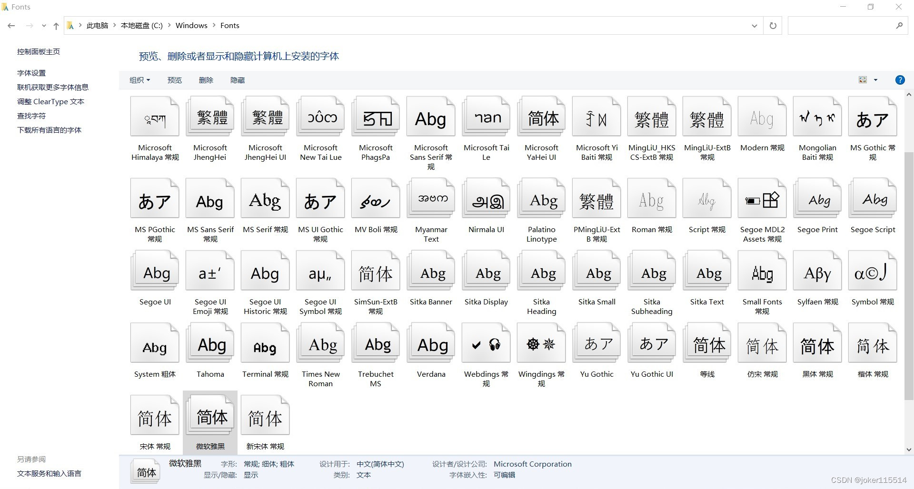
Task: Go up one folder level
Action: pyautogui.click(x=56, y=26)
